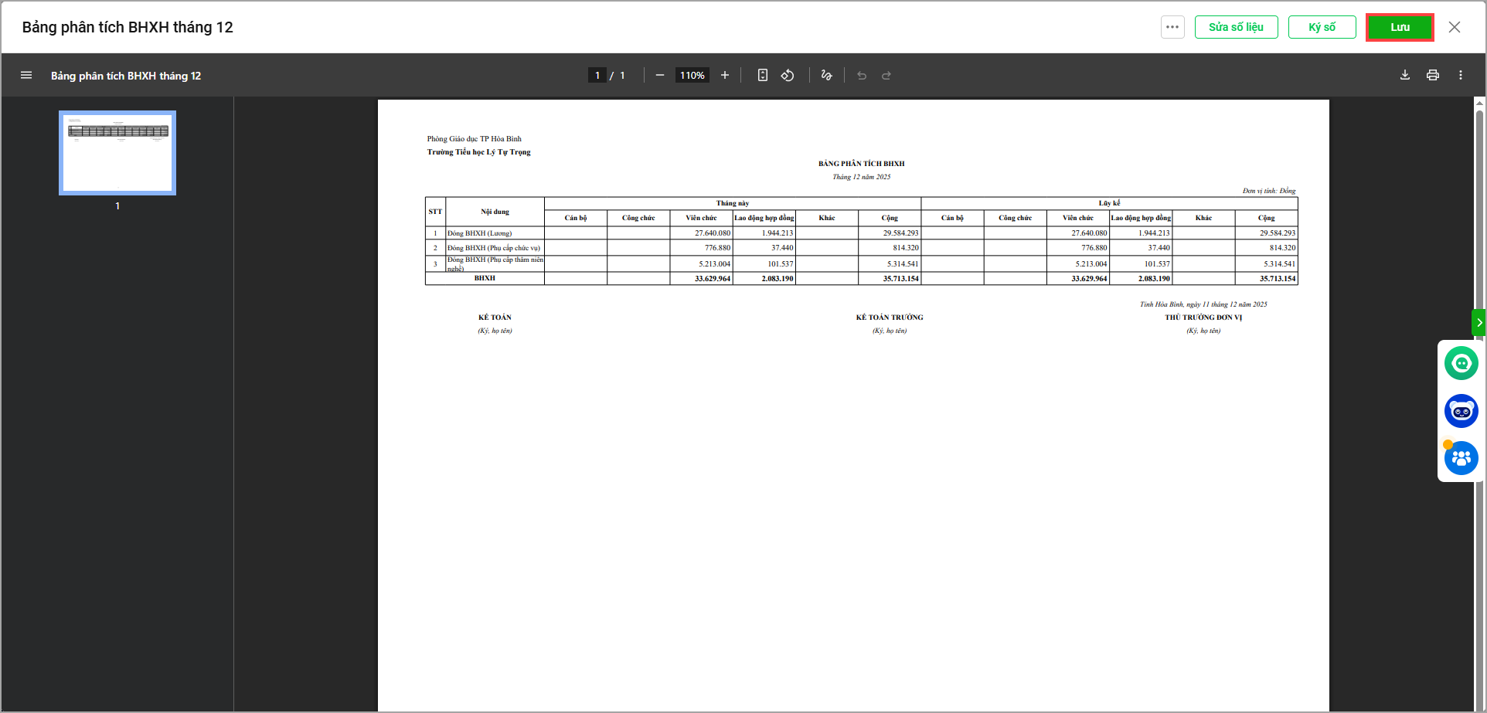
Task: Click the fit to page icon
Action: tap(763, 76)
